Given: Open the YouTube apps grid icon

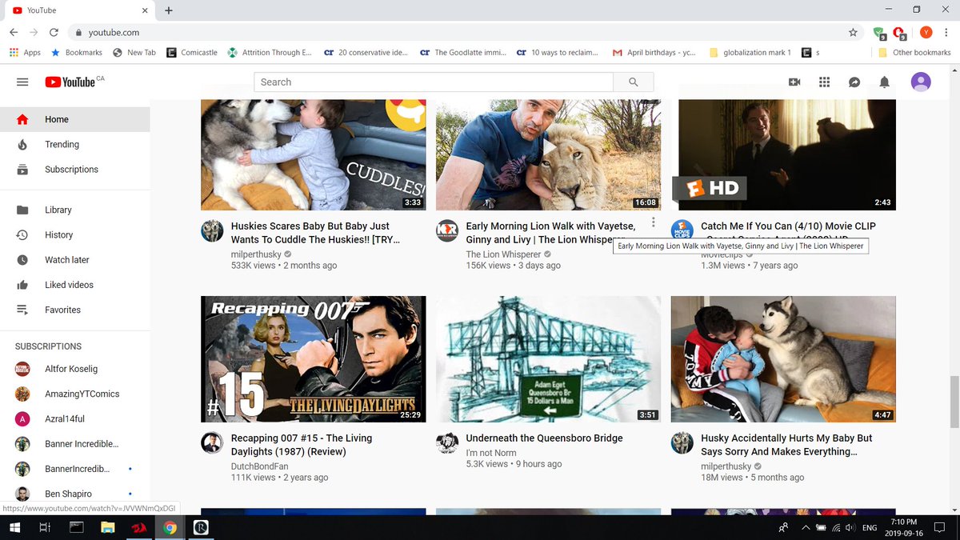Looking at the screenshot, I should [x=825, y=82].
